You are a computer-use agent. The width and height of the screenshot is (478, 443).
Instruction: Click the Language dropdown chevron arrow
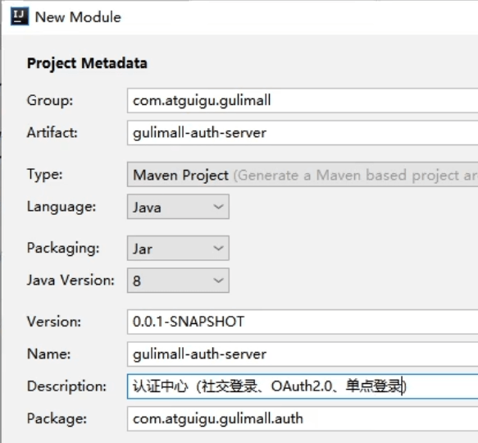click(218, 207)
